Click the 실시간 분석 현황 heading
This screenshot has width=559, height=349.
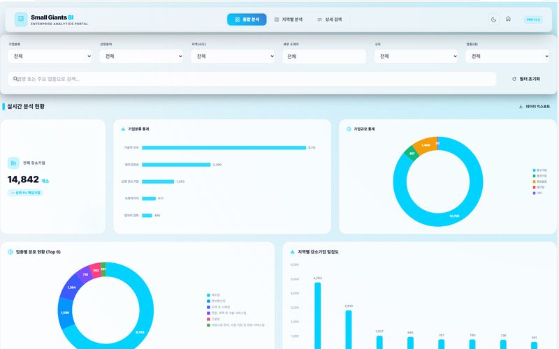(x=26, y=107)
